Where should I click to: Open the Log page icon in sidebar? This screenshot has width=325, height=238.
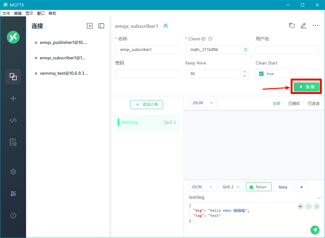pyautogui.click(x=13, y=142)
